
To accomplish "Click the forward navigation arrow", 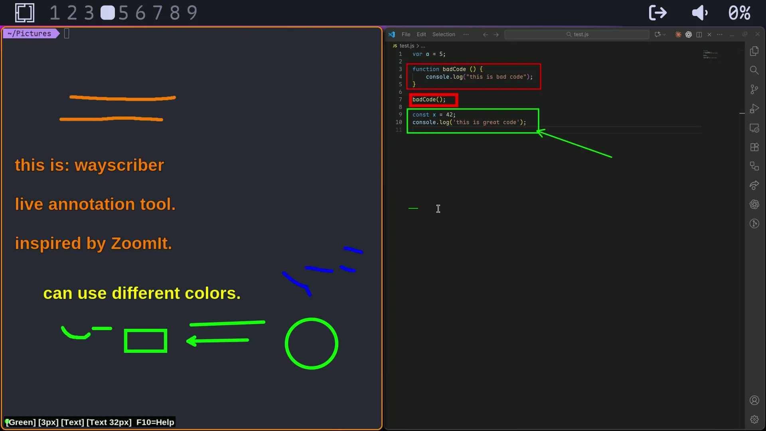I will click(496, 34).
